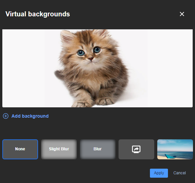The width and height of the screenshot is (195, 183).
Task: Click the highlighted None tile's label
Action: click(20, 149)
